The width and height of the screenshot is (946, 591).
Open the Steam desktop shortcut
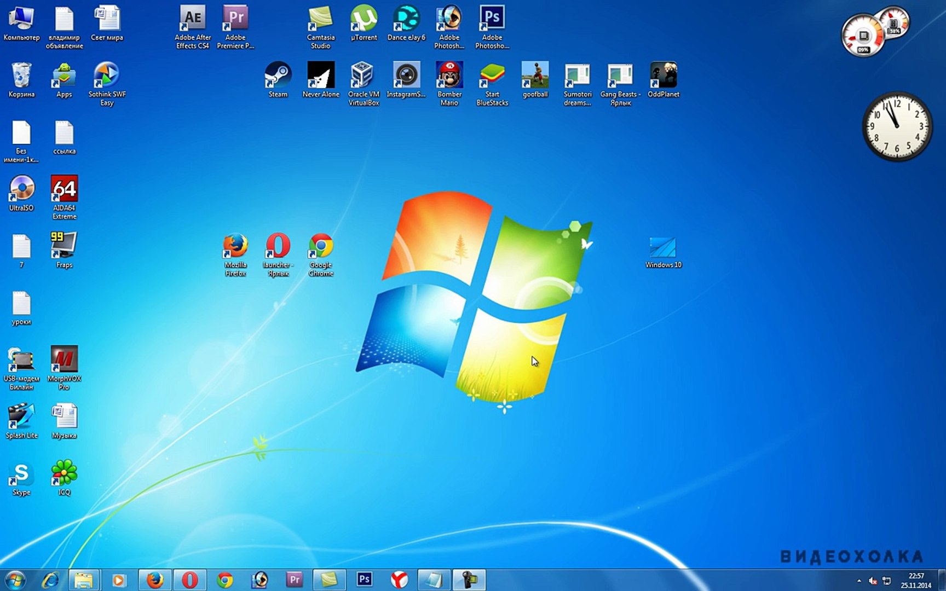(278, 79)
